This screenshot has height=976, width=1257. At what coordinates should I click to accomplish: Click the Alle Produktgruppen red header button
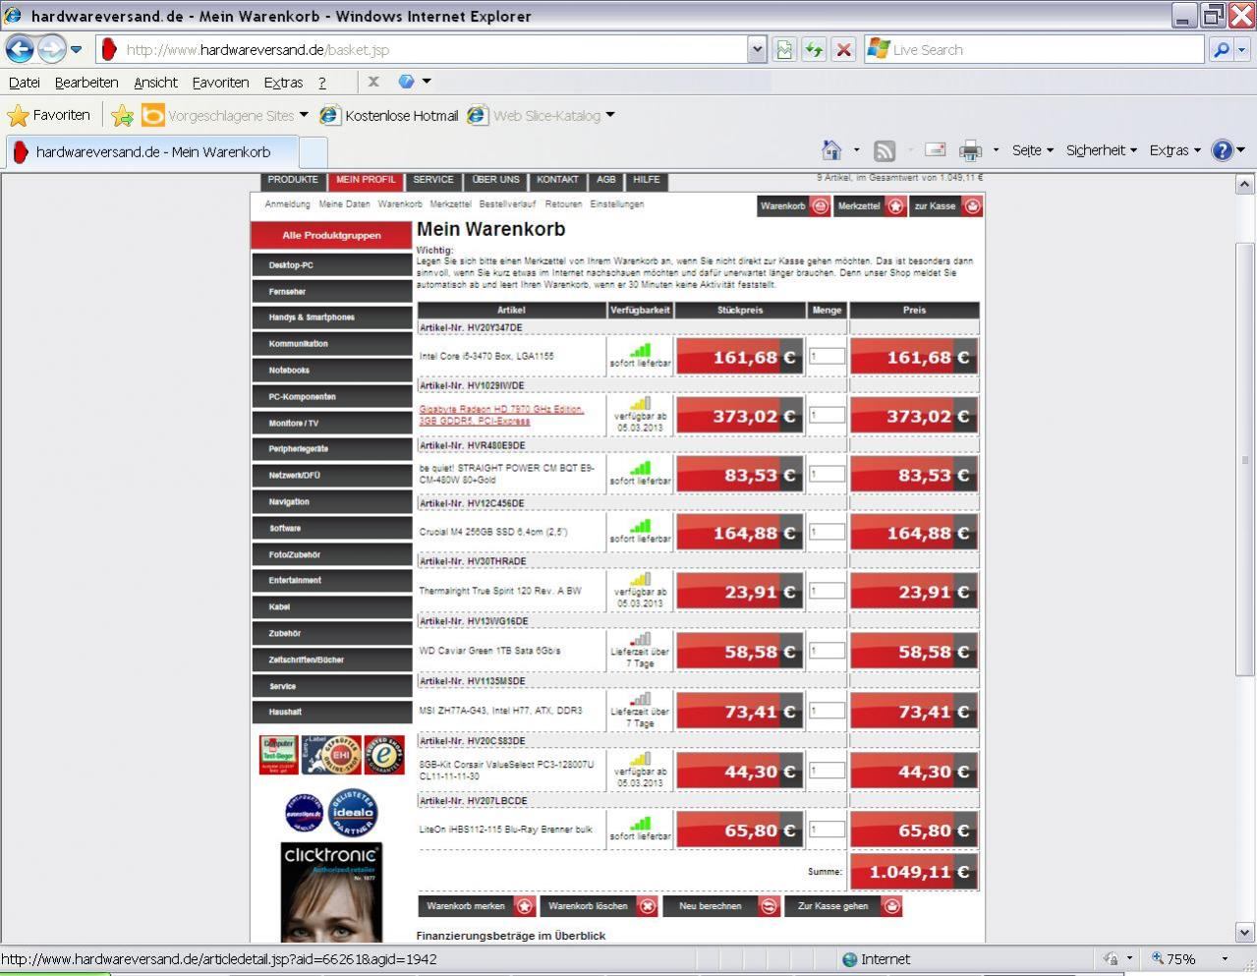click(x=331, y=236)
